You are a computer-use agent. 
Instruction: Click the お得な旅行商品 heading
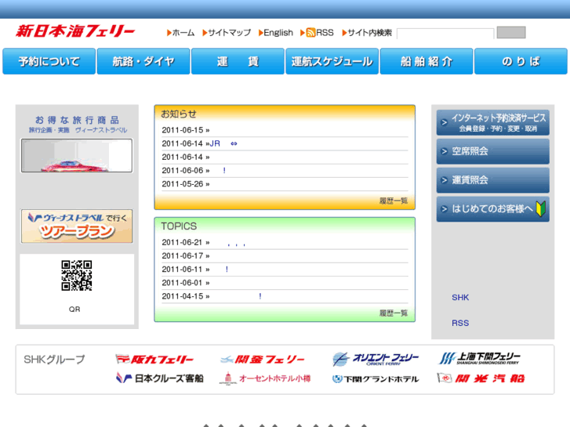click(77, 120)
